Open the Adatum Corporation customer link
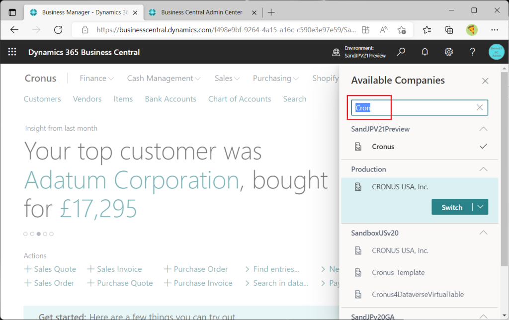509x320 pixels. point(131,180)
